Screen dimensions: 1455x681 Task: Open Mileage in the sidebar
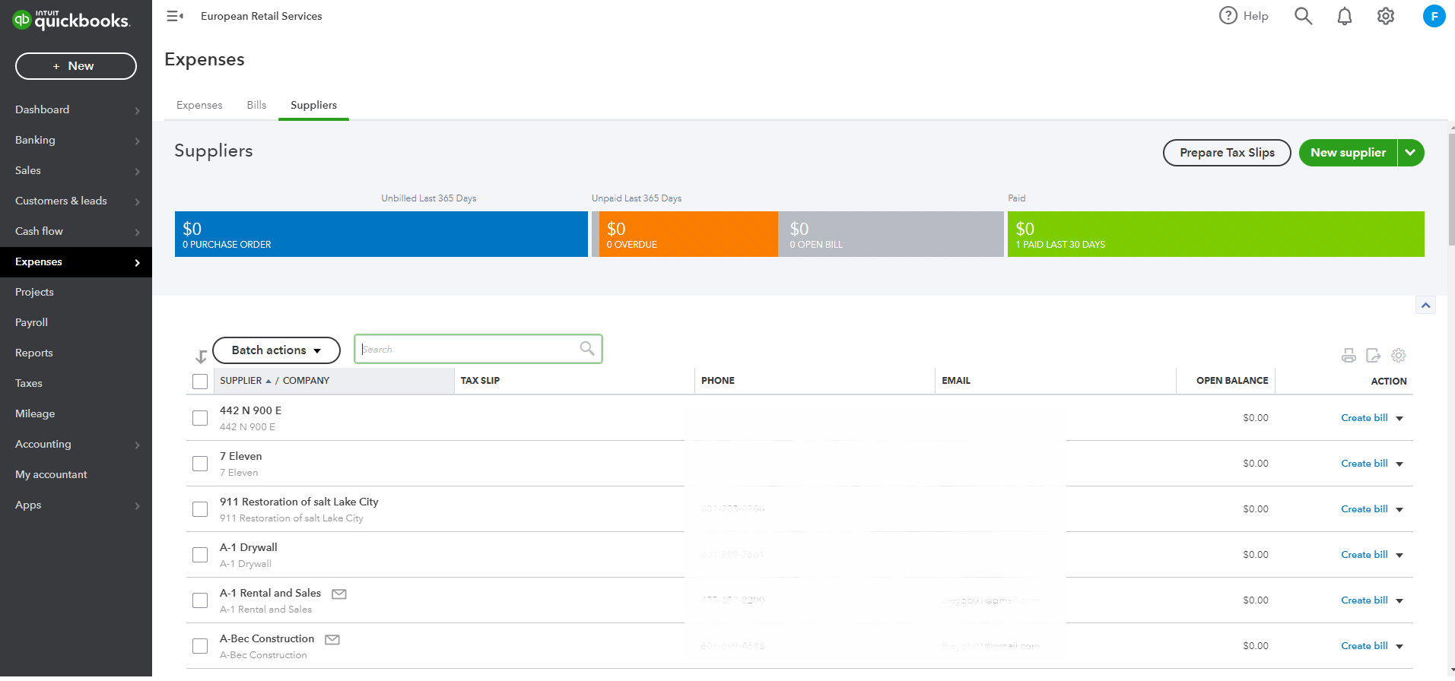click(76, 413)
